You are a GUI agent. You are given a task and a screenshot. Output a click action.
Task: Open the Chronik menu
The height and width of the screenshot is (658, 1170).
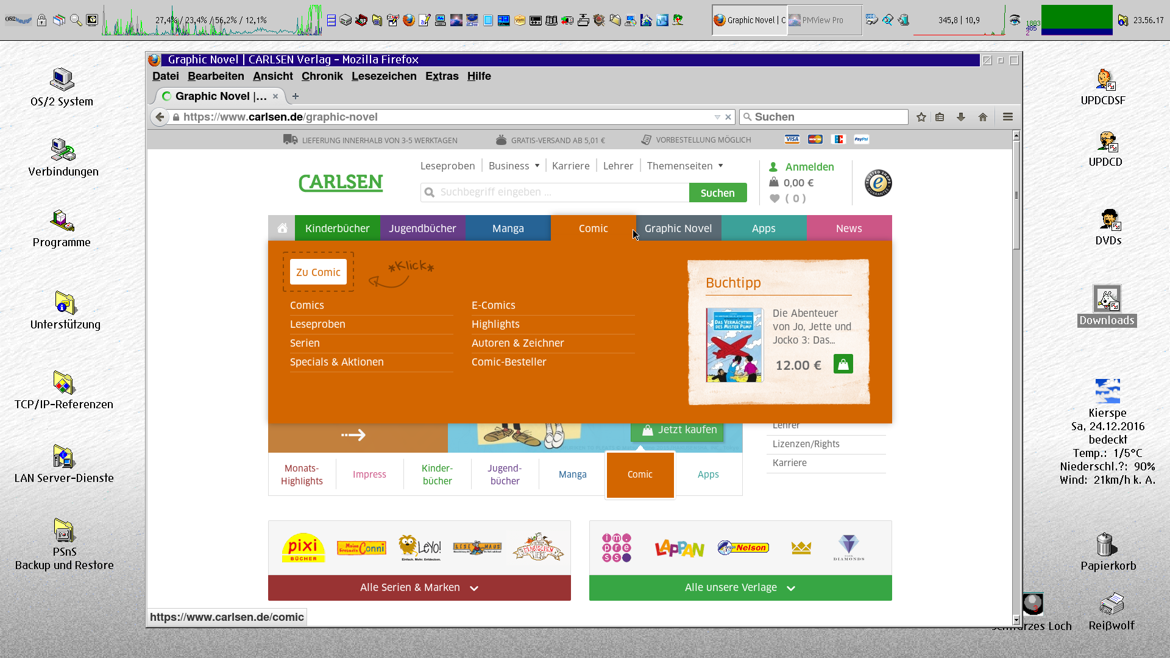(x=322, y=76)
